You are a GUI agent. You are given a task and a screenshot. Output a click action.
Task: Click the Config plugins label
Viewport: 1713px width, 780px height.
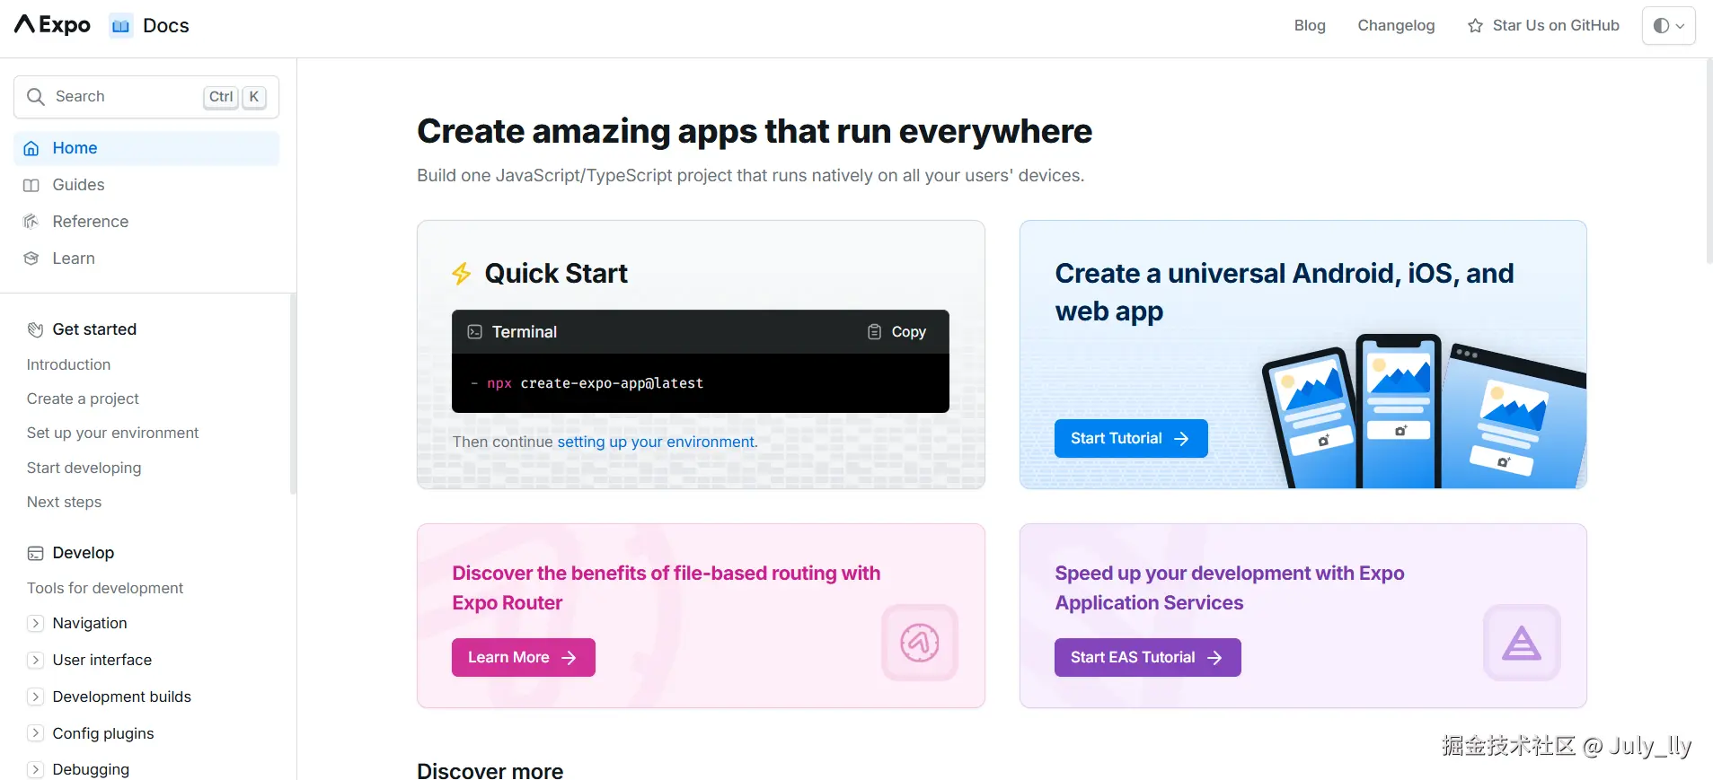(103, 733)
